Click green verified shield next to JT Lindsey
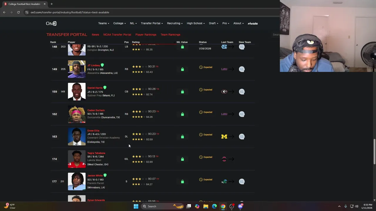The image size is (376, 211). tap(103, 65)
